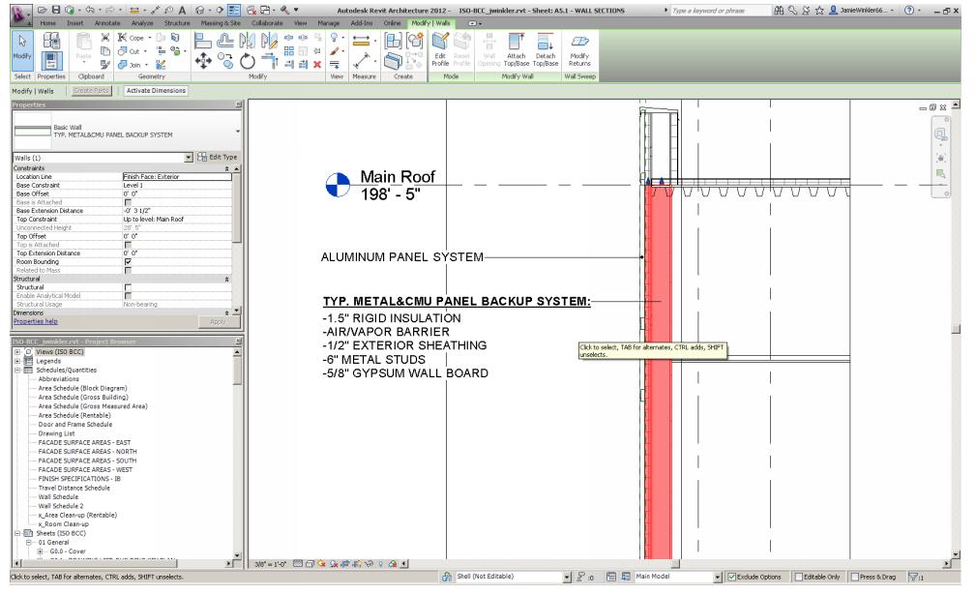Open the Collaborate ribbon tab
This screenshot has height=594, width=976.
pos(268,23)
